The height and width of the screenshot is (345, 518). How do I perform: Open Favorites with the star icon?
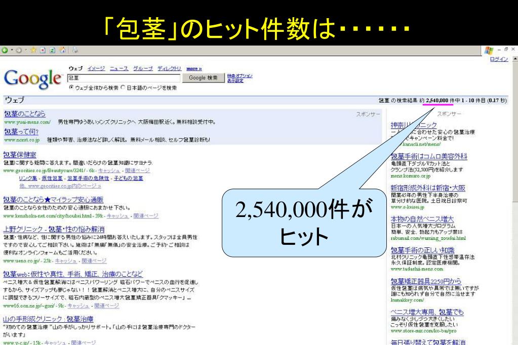pos(33,50)
